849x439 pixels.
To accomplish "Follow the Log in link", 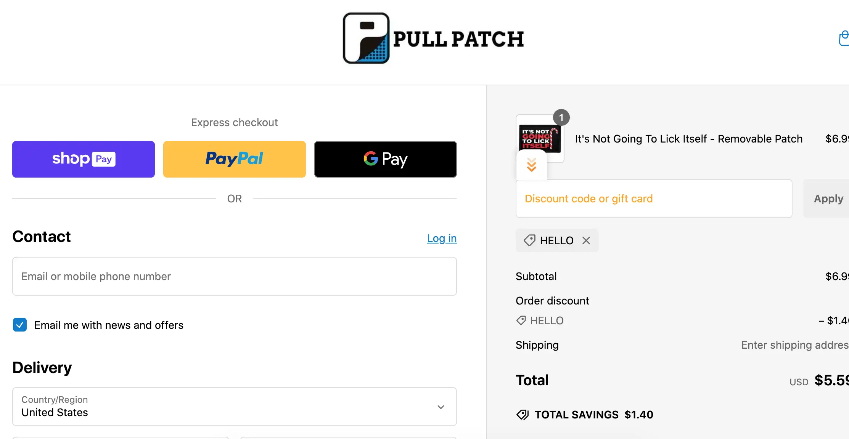I will pos(442,239).
